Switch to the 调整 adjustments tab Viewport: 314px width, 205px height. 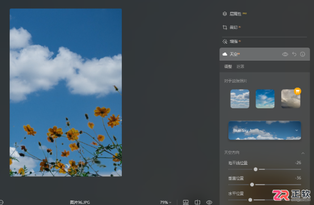(x=228, y=66)
